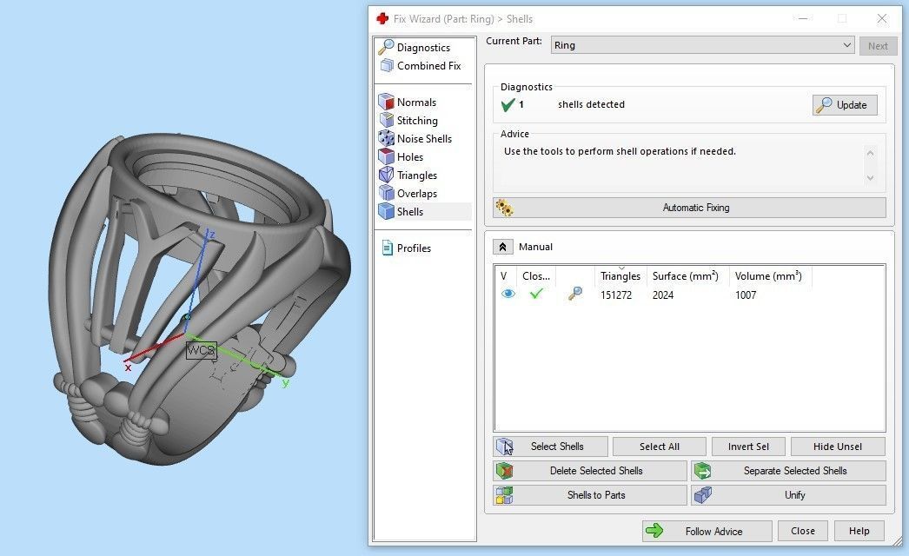Click the red cross Fix Wizard title icon
This screenshot has height=556, width=909.
point(382,18)
